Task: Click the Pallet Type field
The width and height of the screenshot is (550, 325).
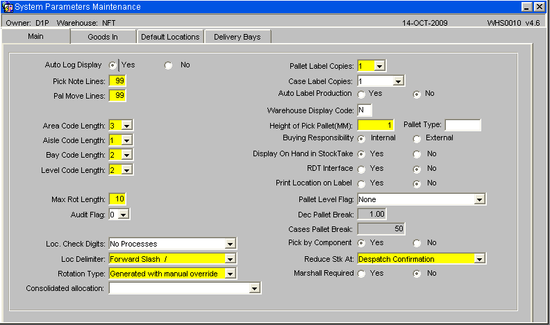Action: pos(463,125)
